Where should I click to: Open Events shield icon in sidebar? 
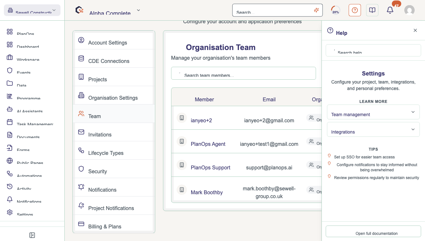click(10, 70)
